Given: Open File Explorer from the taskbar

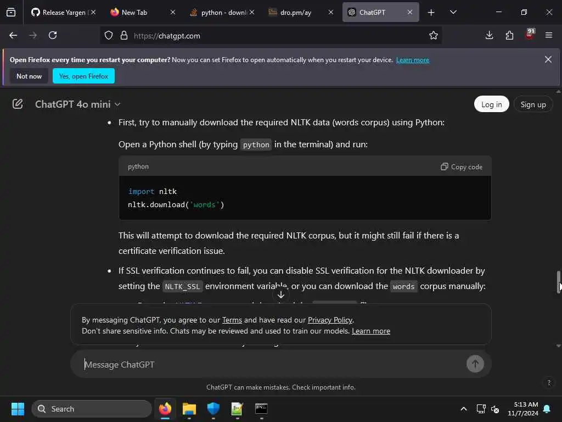Looking at the screenshot, I should [x=189, y=409].
